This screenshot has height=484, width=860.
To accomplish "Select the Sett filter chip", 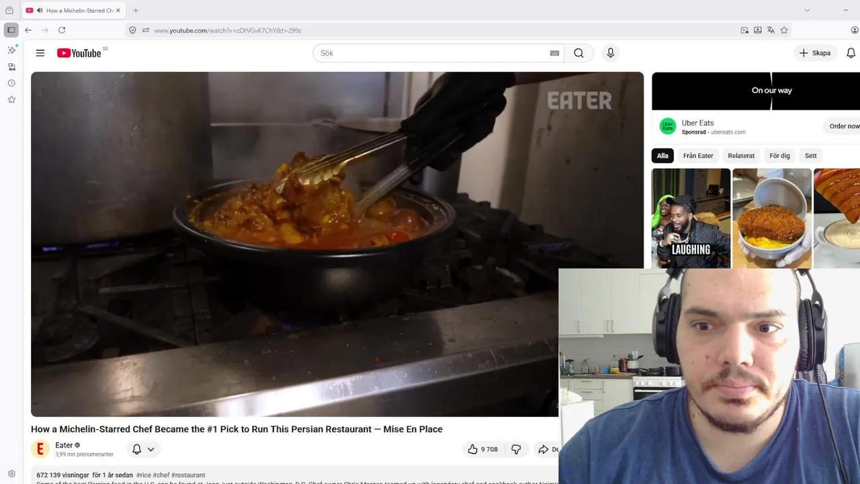I will pos(811,155).
